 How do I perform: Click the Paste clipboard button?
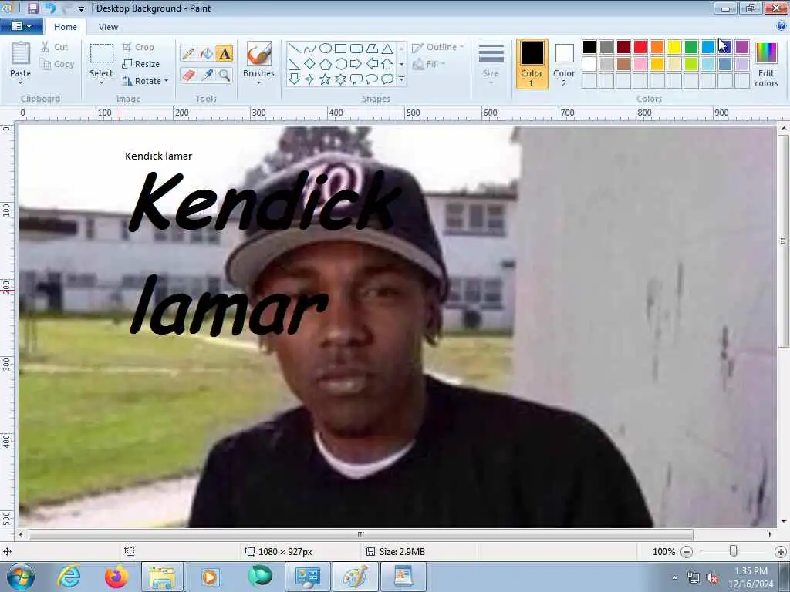click(x=21, y=53)
